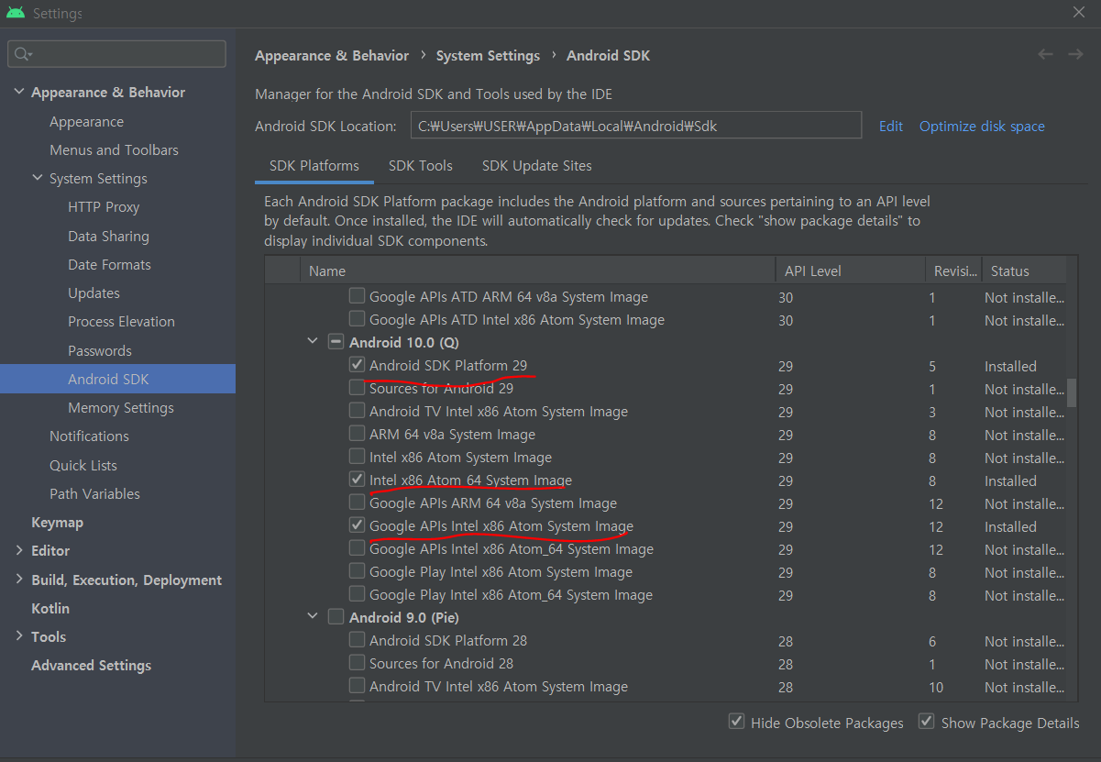Select the Android SDK tree item

click(x=117, y=380)
